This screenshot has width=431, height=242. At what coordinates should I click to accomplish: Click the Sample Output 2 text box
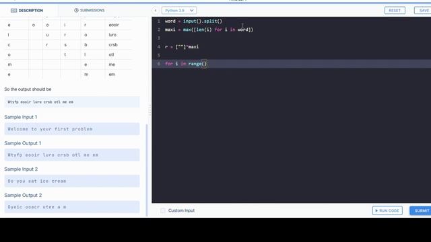pyautogui.click(x=72, y=207)
